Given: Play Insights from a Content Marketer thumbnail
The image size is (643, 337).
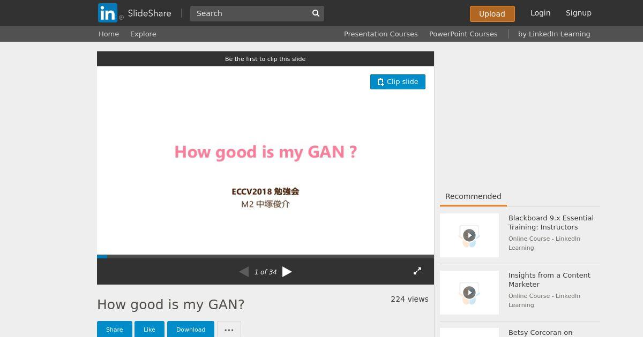Looking at the screenshot, I should tap(469, 293).
